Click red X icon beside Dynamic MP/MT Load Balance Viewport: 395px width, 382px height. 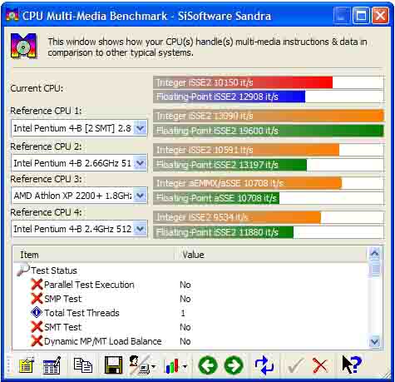click(37, 341)
